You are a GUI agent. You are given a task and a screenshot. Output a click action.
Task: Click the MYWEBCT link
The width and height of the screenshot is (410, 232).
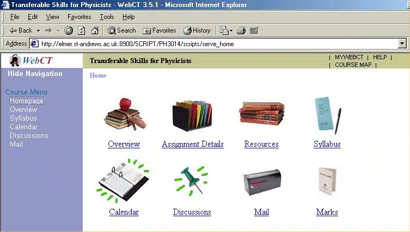348,57
